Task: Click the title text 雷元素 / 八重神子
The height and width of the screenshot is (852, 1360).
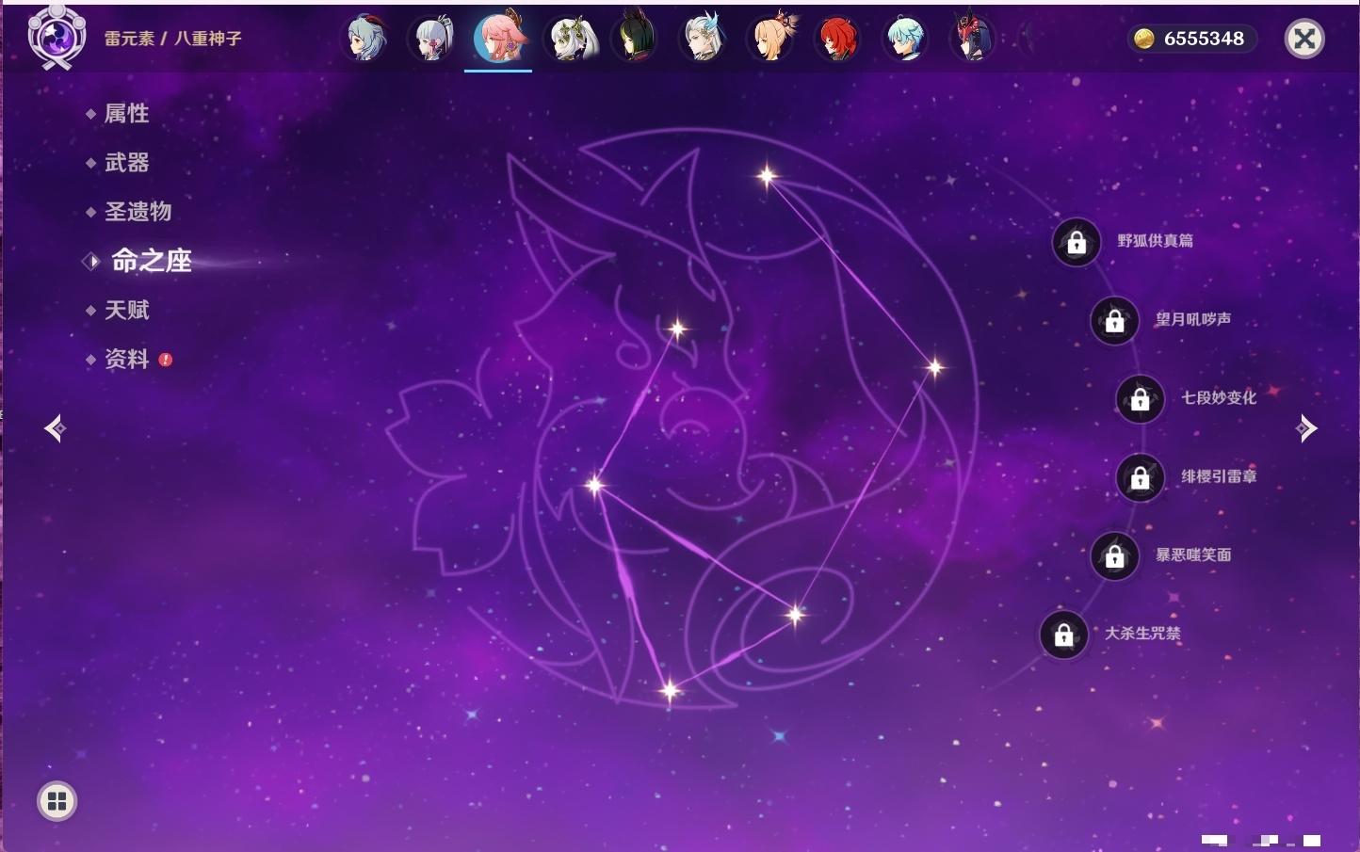Action: (x=173, y=39)
